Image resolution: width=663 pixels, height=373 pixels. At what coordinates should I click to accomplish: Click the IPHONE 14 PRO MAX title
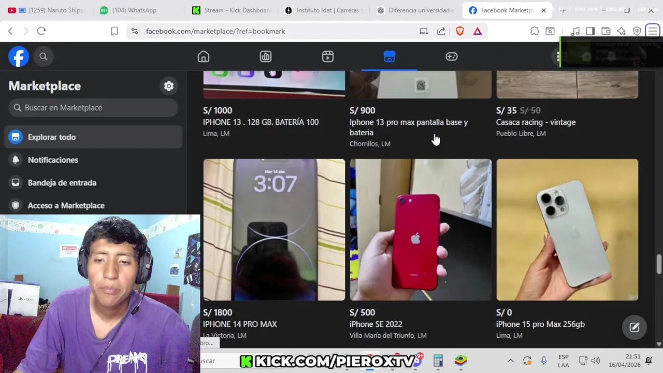pyautogui.click(x=240, y=324)
